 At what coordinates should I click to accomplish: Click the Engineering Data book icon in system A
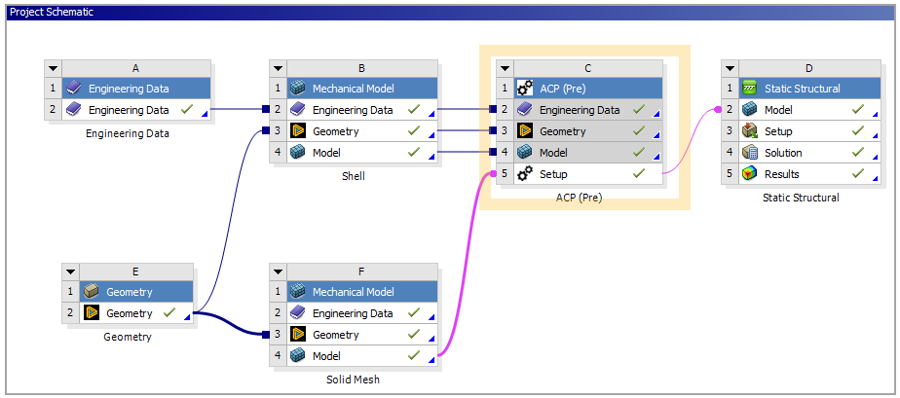73,110
